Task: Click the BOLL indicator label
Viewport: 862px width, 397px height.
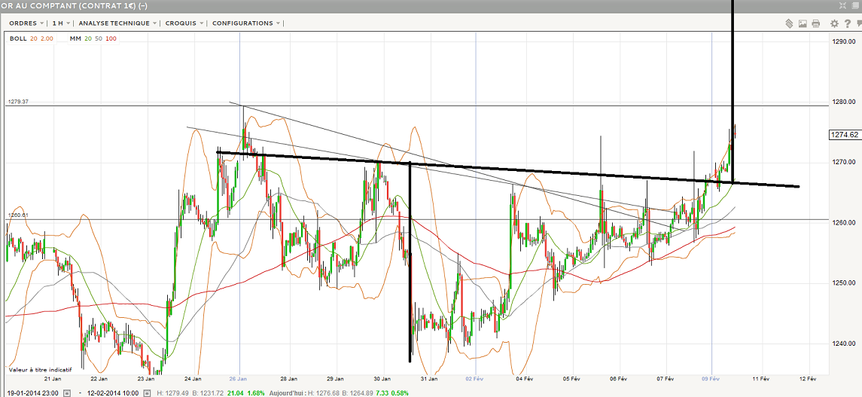Action: click(17, 38)
